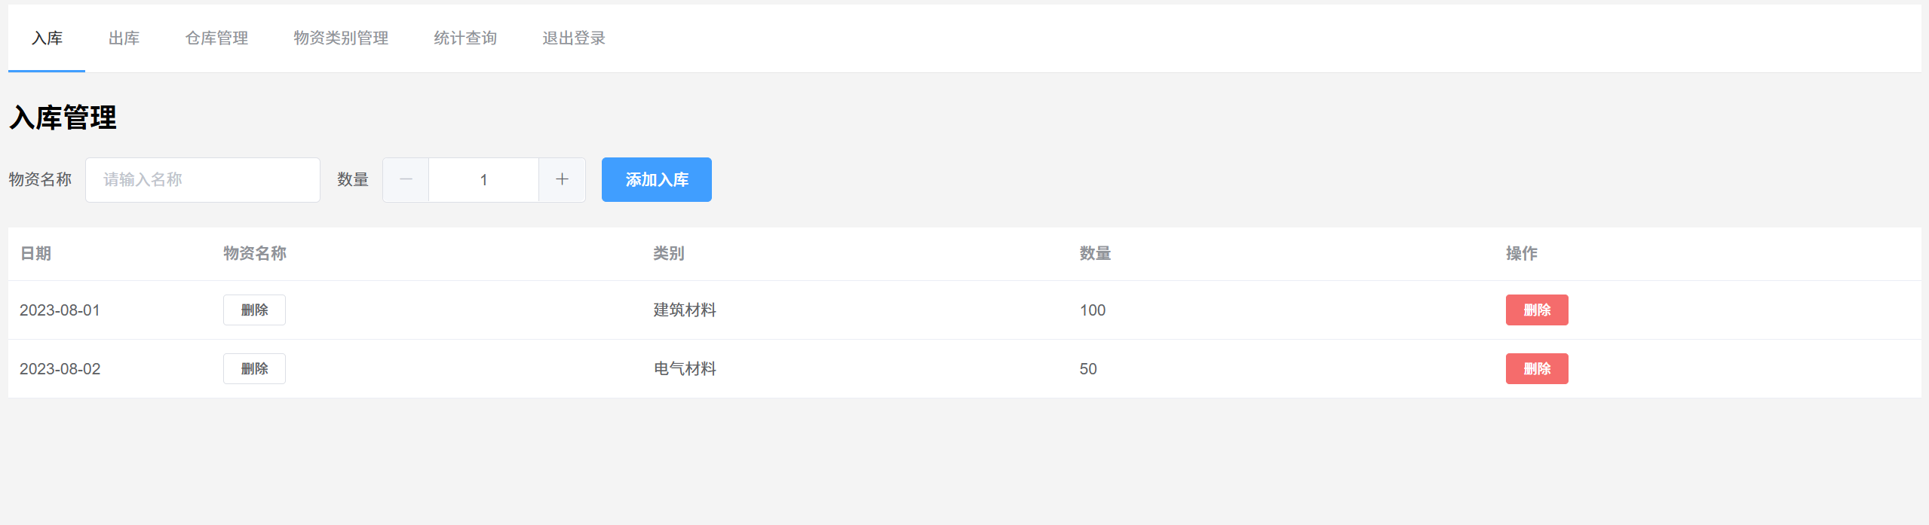Click the 数量 column header
This screenshot has height=525, width=1929.
[x=1095, y=254]
